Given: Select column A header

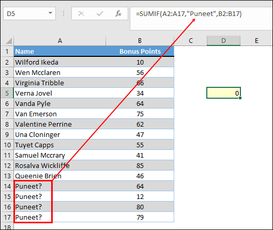Looking at the screenshot, I should click(x=60, y=41).
